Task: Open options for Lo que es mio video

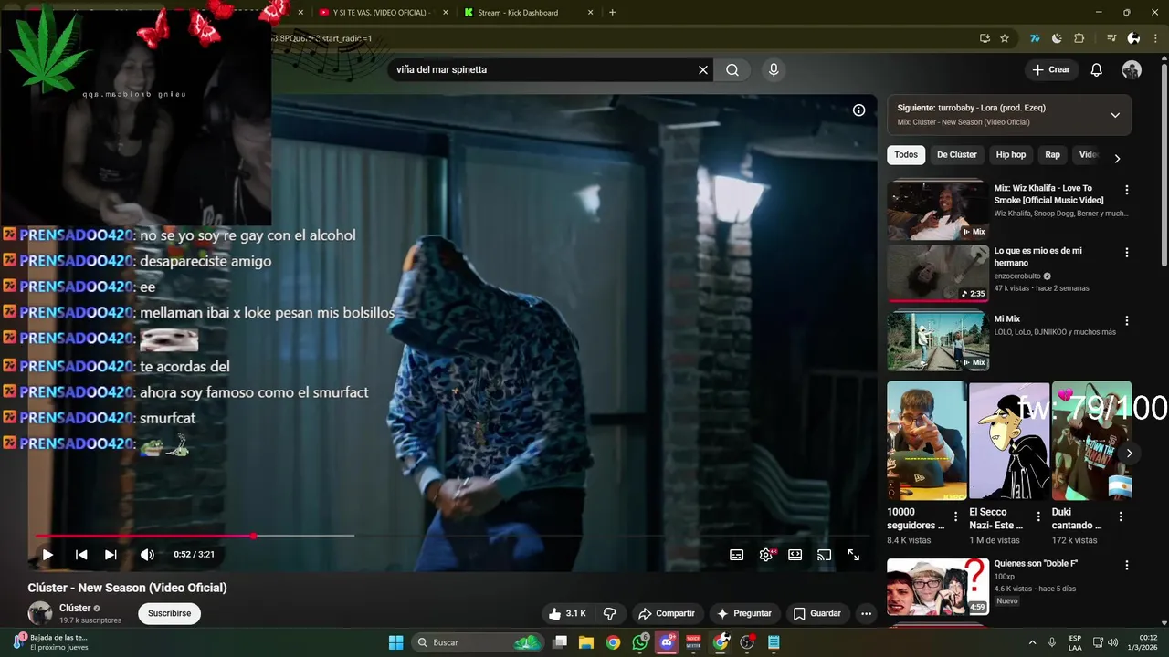Action: pos(1126,252)
